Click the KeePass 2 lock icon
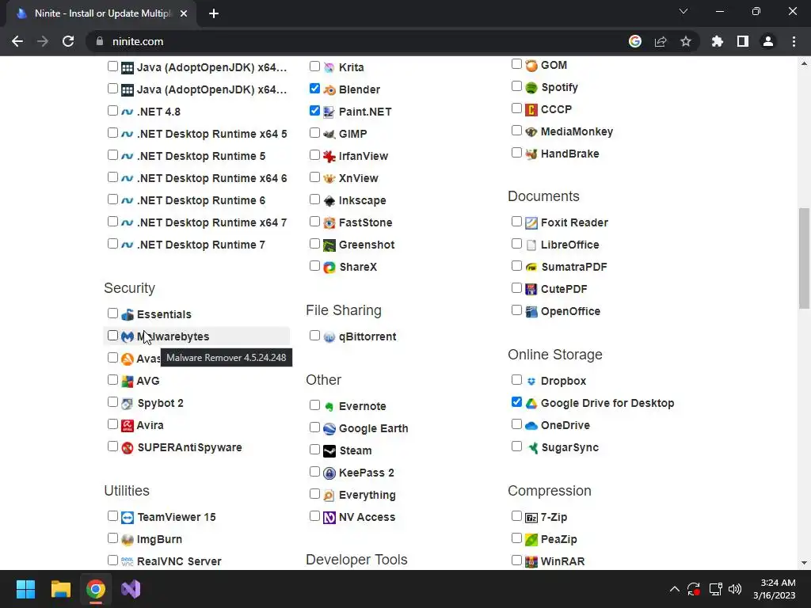Screen dimensions: 811x608 (329, 473)
